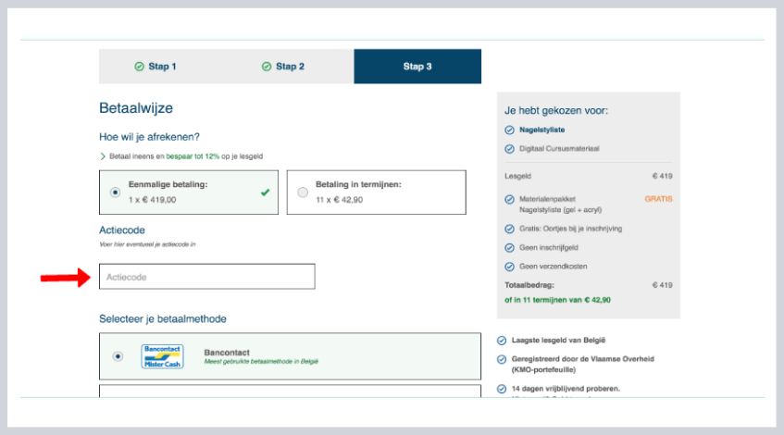This screenshot has height=435, width=784.
Task: Click the check icon beside Laagste lesgeld van België
Action: (502, 340)
